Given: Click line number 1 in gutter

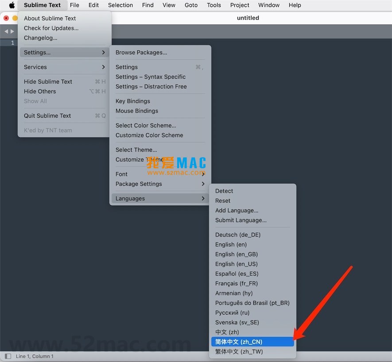Looking at the screenshot, I should pyautogui.click(x=12, y=43).
